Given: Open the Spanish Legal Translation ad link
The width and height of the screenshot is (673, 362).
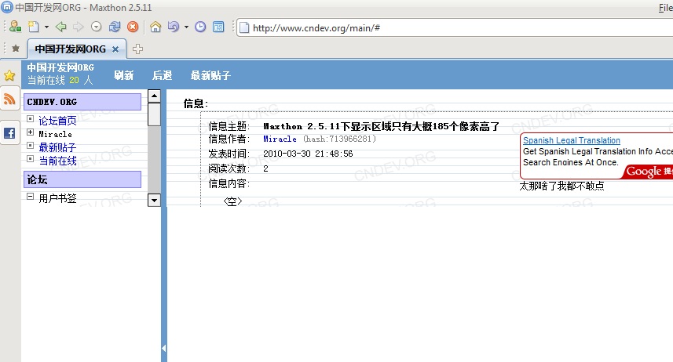Looking at the screenshot, I should coord(571,140).
